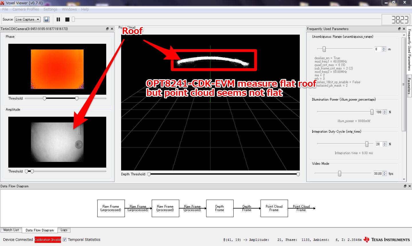Open the Windows menu
The width and height of the screenshot is (412, 246).
pyautogui.click(x=69, y=9)
